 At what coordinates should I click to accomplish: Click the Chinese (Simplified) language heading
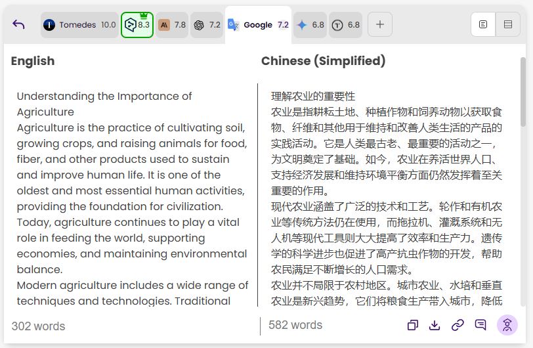323,61
